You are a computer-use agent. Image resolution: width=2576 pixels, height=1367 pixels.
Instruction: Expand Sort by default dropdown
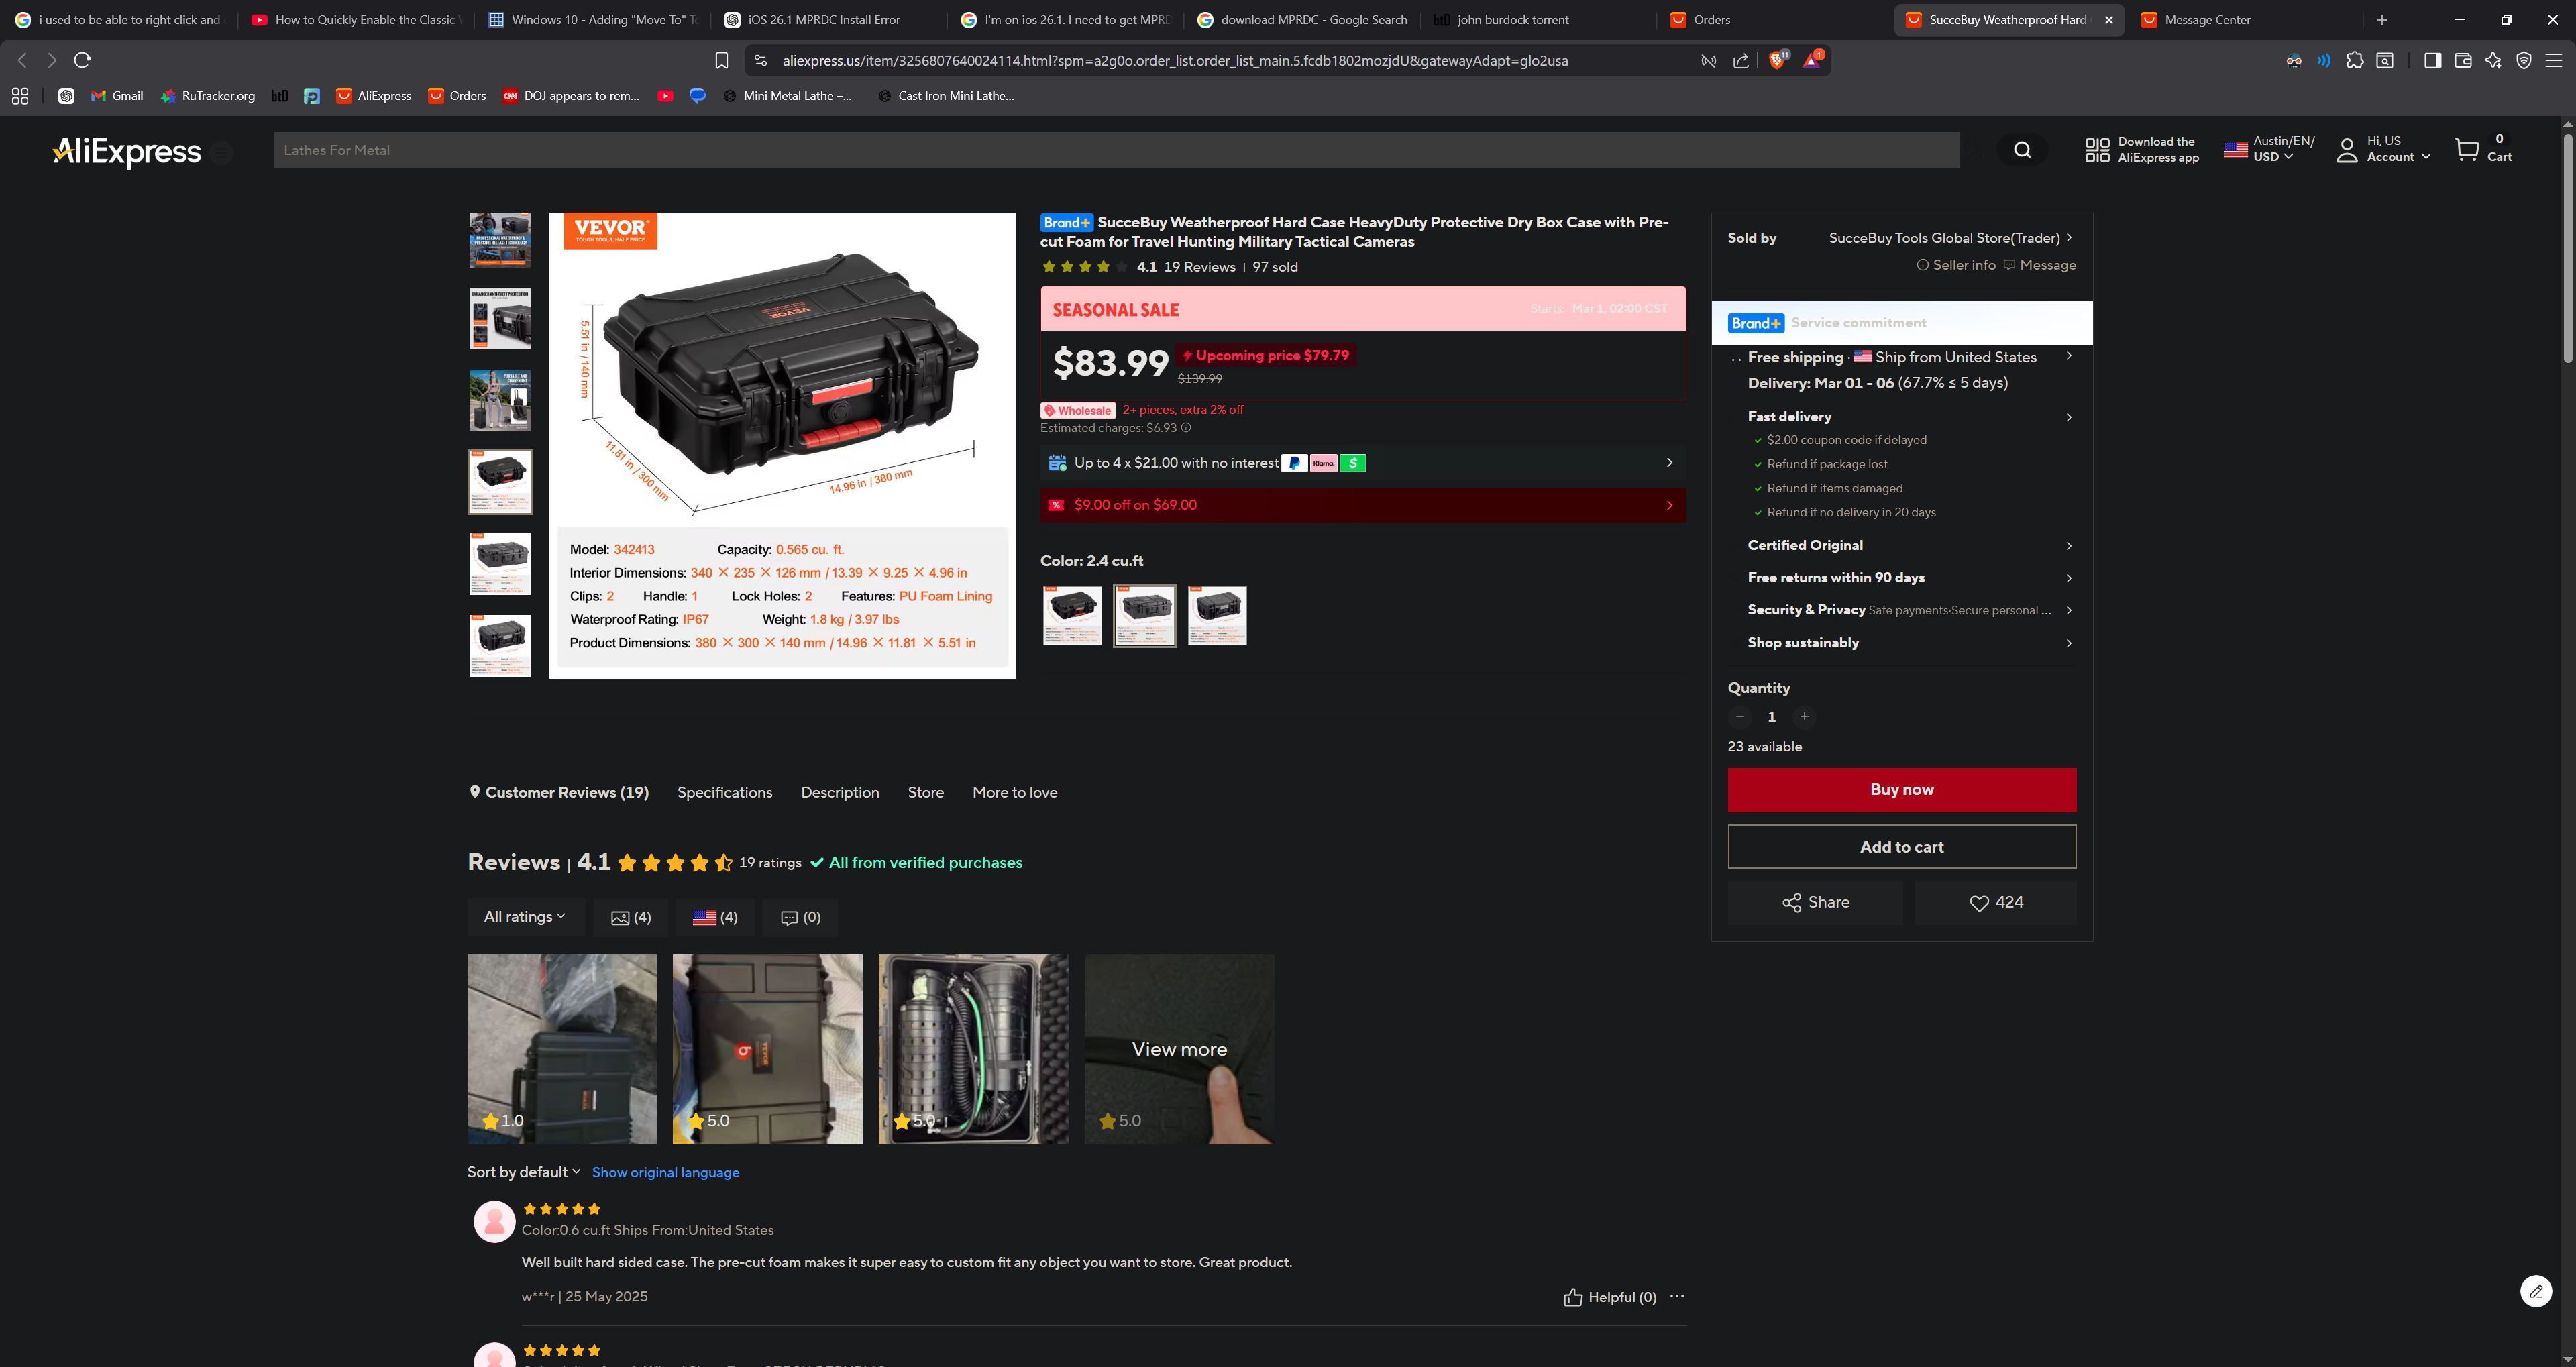tap(523, 1172)
